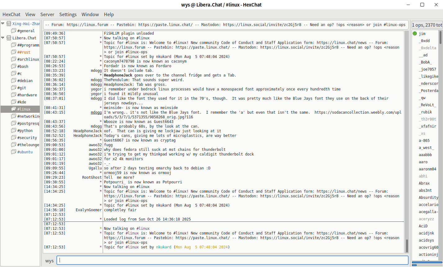Open the Server menu
This screenshot has height=267, width=443.
pyautogui.click(x=47, y=14)
